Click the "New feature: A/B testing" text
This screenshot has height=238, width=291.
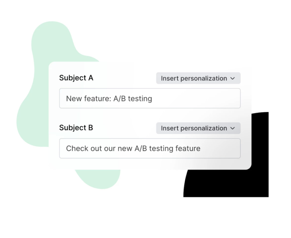tap(109, 99)
